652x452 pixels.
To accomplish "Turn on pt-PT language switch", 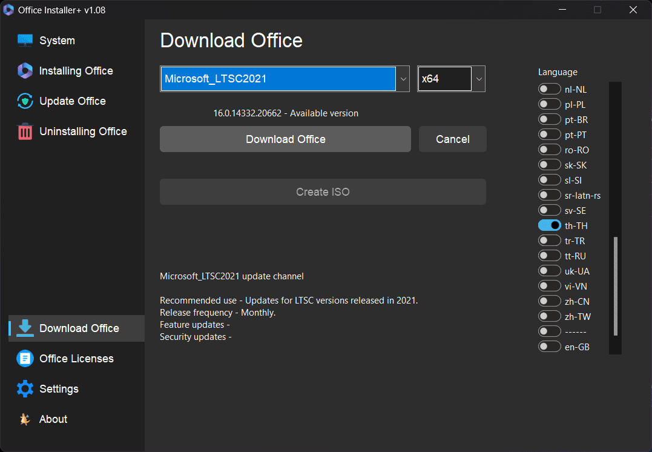I will click(x=549, y=135).
